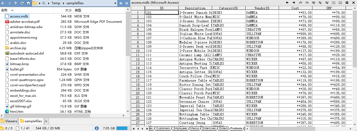The height and width of the screenshot is (131, 357).
Task: Click the SRP column header
Action: 329,8
